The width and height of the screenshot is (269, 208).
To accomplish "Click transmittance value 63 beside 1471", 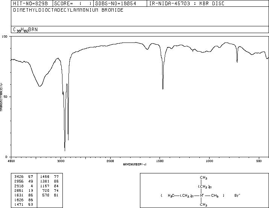I will (30, 204).
